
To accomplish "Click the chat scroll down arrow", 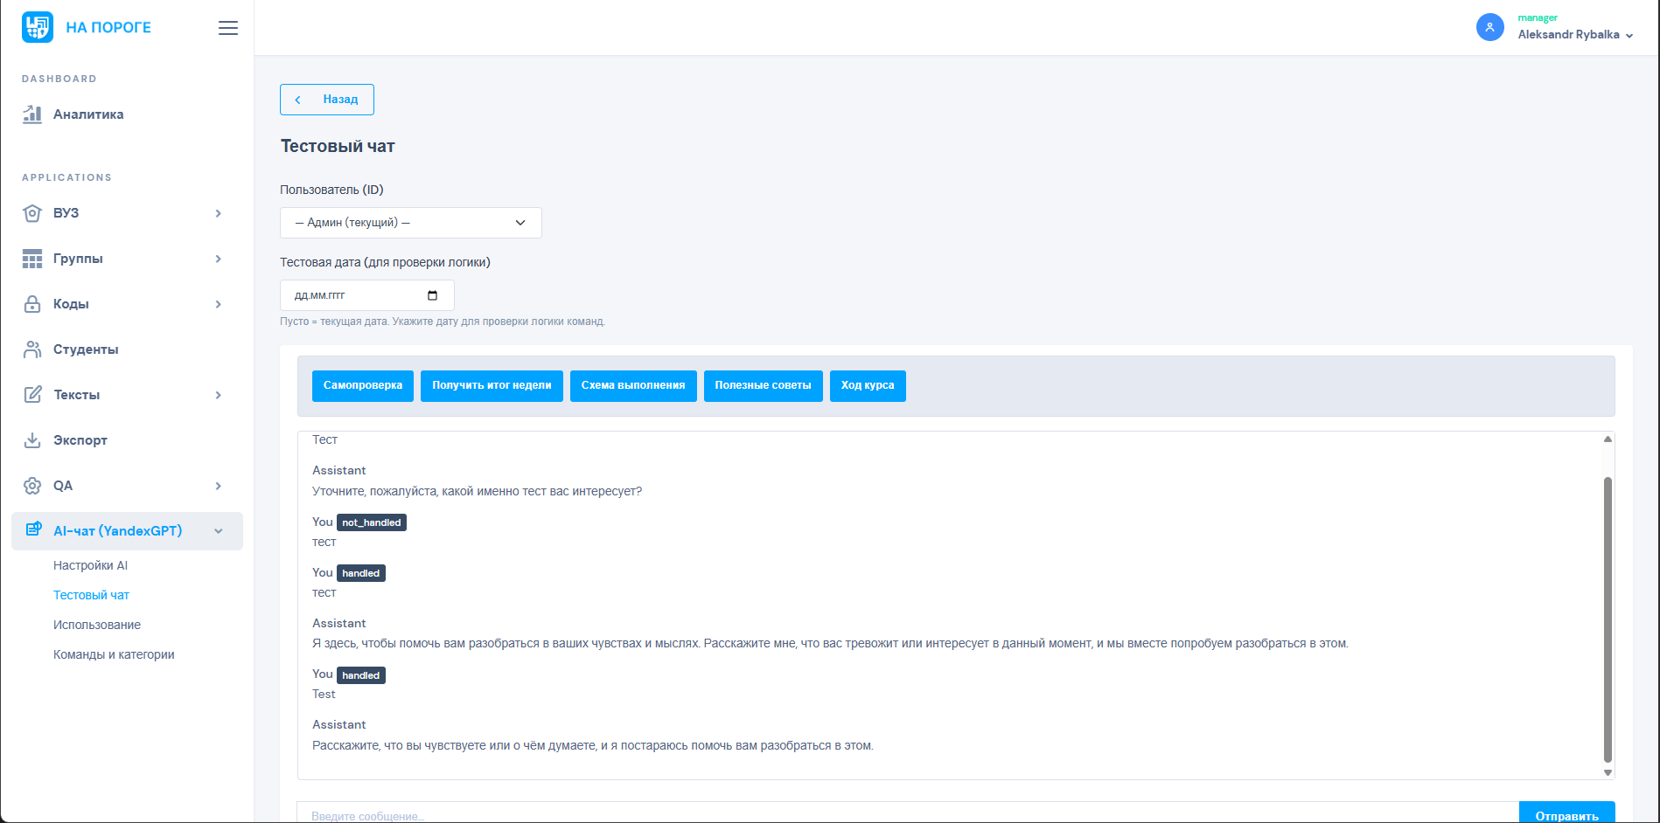I will click(x=1608, y=772).
